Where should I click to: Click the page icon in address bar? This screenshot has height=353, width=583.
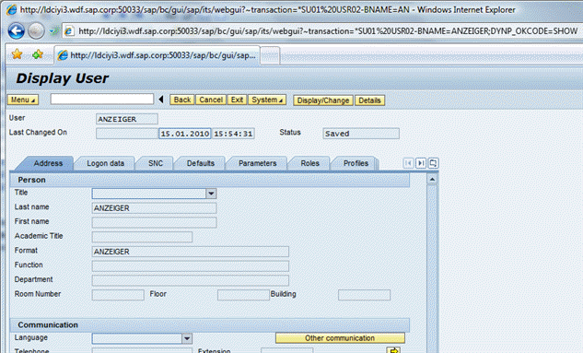click(x=69, y=31)
